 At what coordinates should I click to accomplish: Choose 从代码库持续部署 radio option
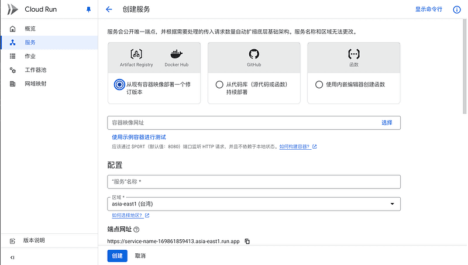pos(219,84)
